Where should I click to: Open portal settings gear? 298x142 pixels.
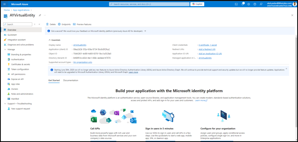[249, 4]
